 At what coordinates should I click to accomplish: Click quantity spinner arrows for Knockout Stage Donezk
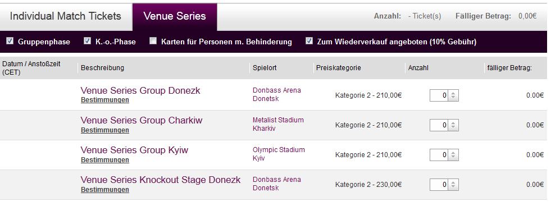[453, 185]
